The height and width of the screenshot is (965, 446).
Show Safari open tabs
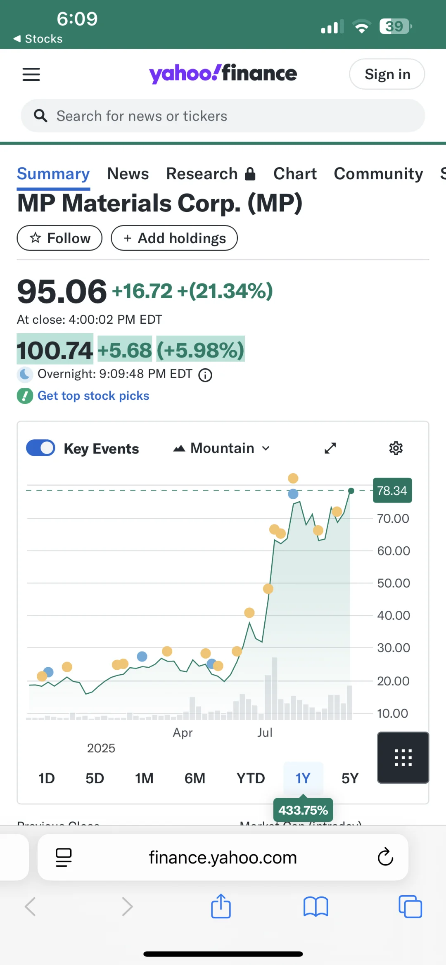click(410, 906)
